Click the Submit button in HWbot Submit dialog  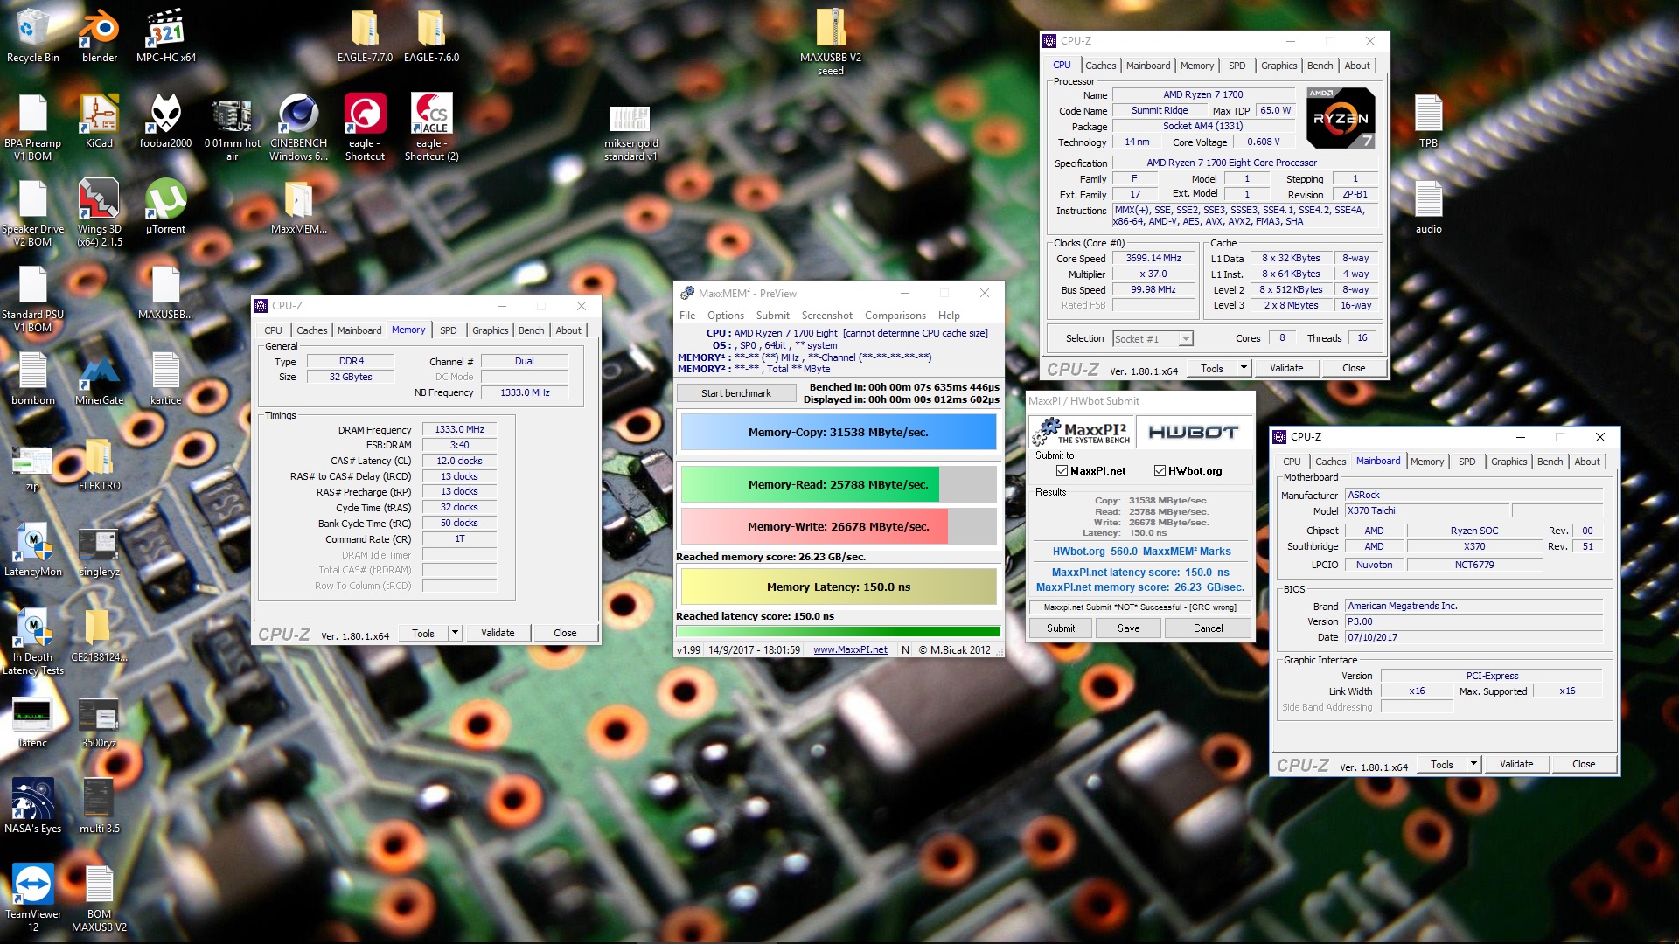pyautogui.click(x=1061, y=628)
